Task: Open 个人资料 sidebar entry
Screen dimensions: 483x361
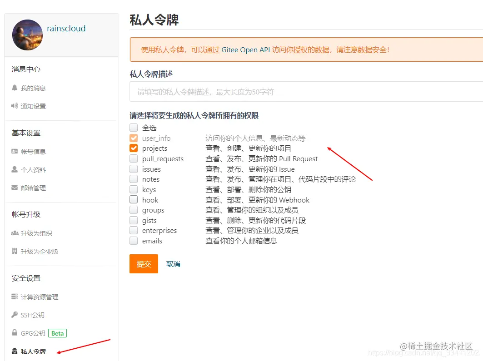Action: click(33, 170)
